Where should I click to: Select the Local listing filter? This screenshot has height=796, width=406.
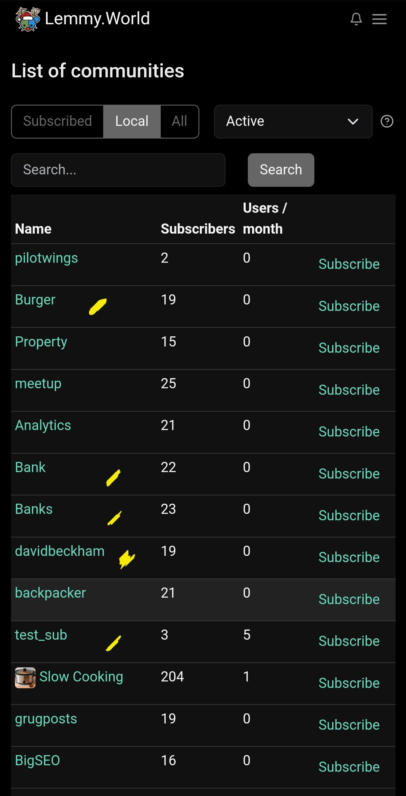click(132, 121)
